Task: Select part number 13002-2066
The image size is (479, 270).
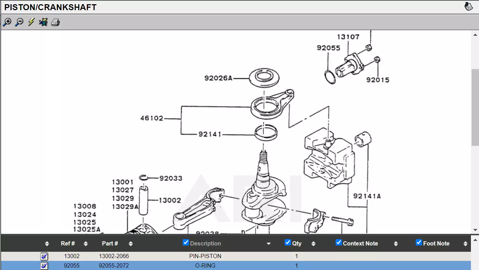Action: click(x=114, y=256)
